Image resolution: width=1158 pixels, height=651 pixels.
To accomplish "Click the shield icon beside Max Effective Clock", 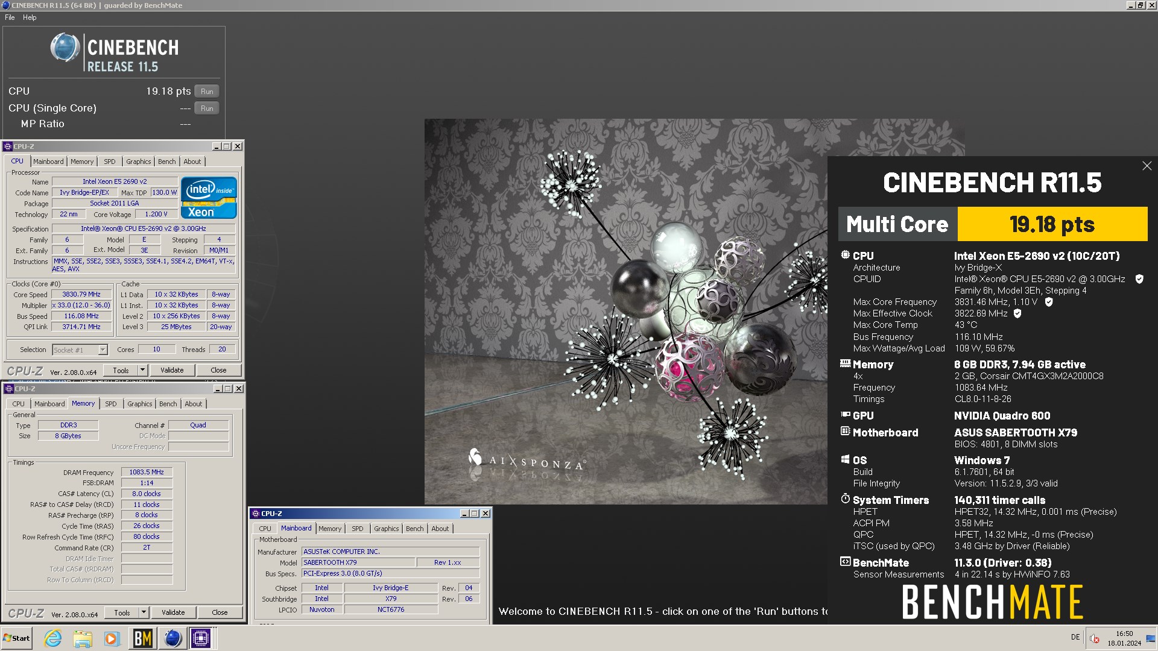I will (1017, 313).
